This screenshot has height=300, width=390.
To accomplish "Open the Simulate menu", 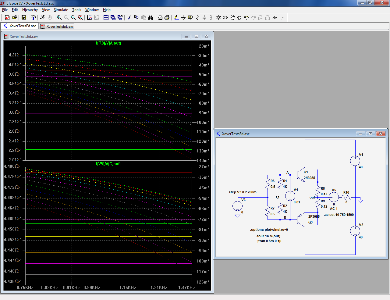I will point(61,10).
